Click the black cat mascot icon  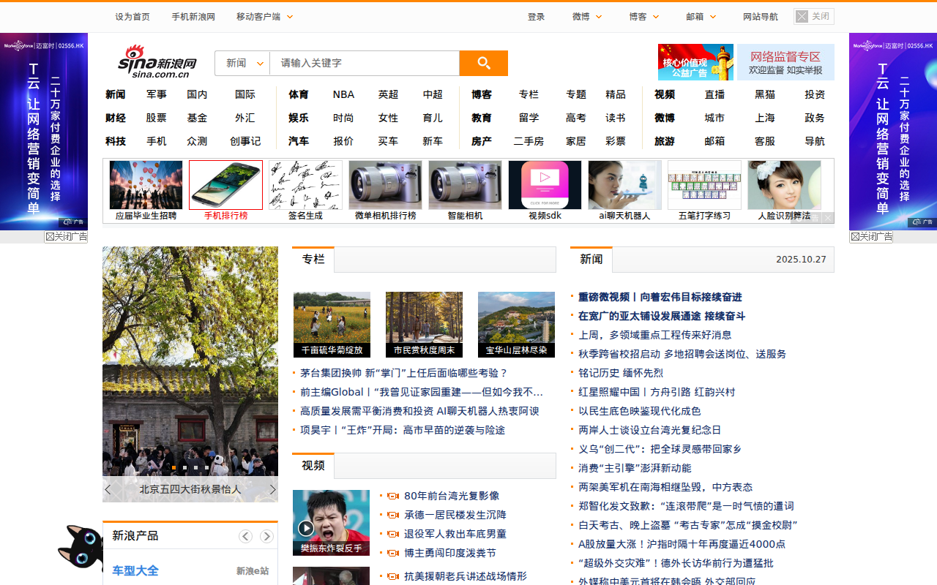[x=81, y=548]
